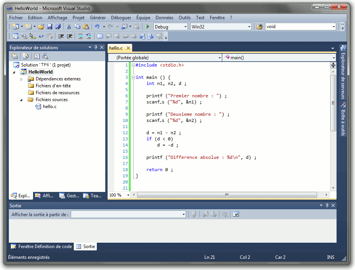
Task: Click the Open File folder icon
Action: pos(41,27)
